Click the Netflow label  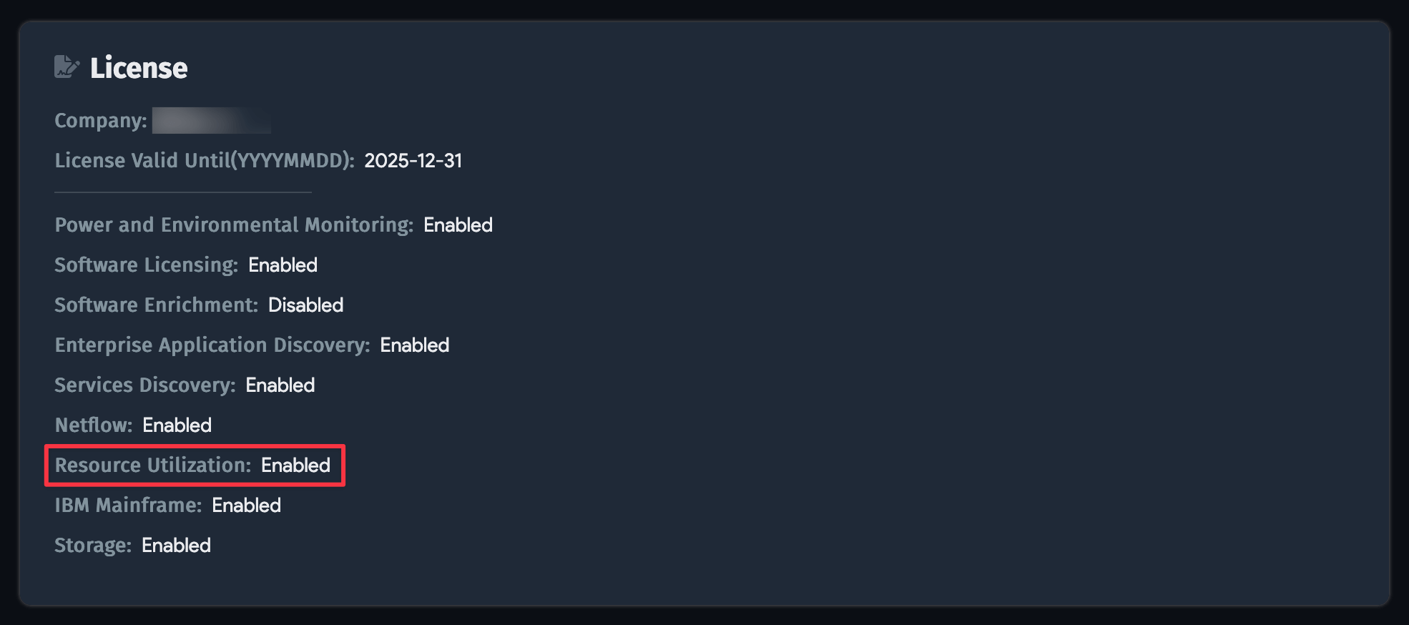[94, 425]
